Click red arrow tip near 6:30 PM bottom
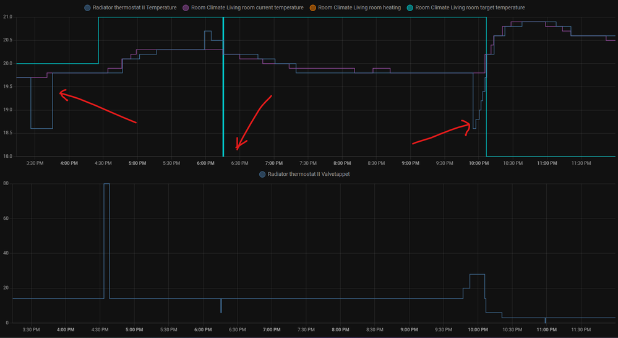 (238, 149)
